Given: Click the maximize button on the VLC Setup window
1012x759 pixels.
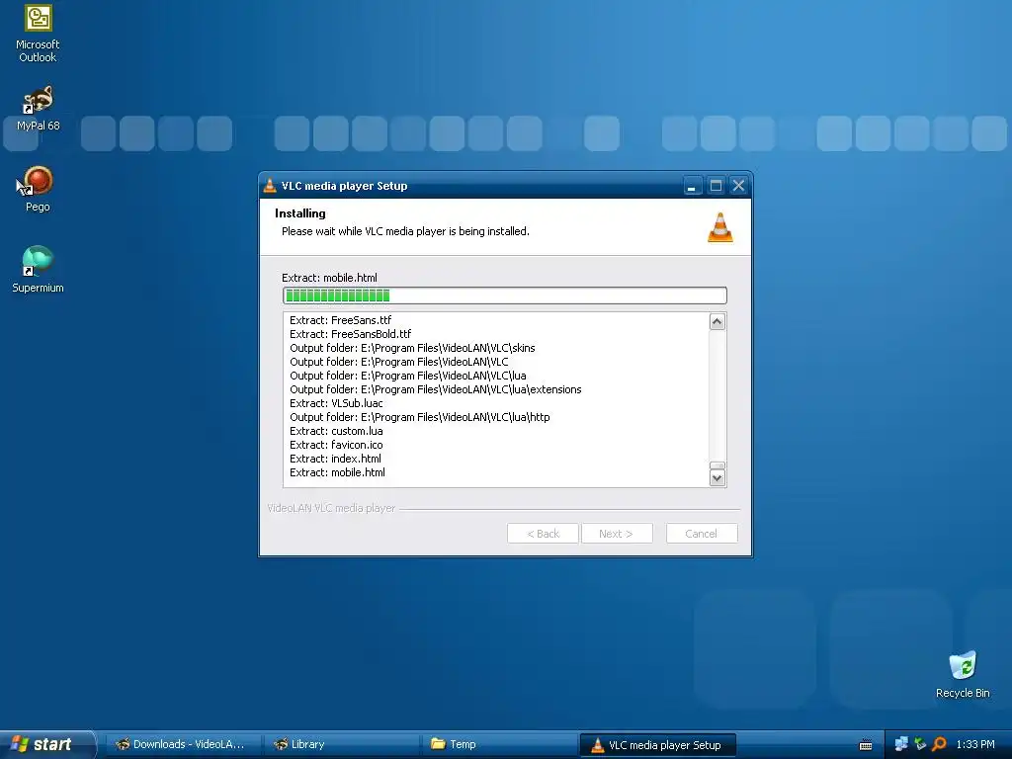Looking at the screenshot, I should tap(716, 186).
